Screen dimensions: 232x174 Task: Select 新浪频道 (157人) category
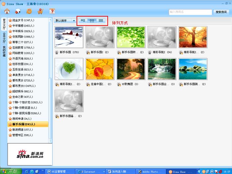point(28,130)
